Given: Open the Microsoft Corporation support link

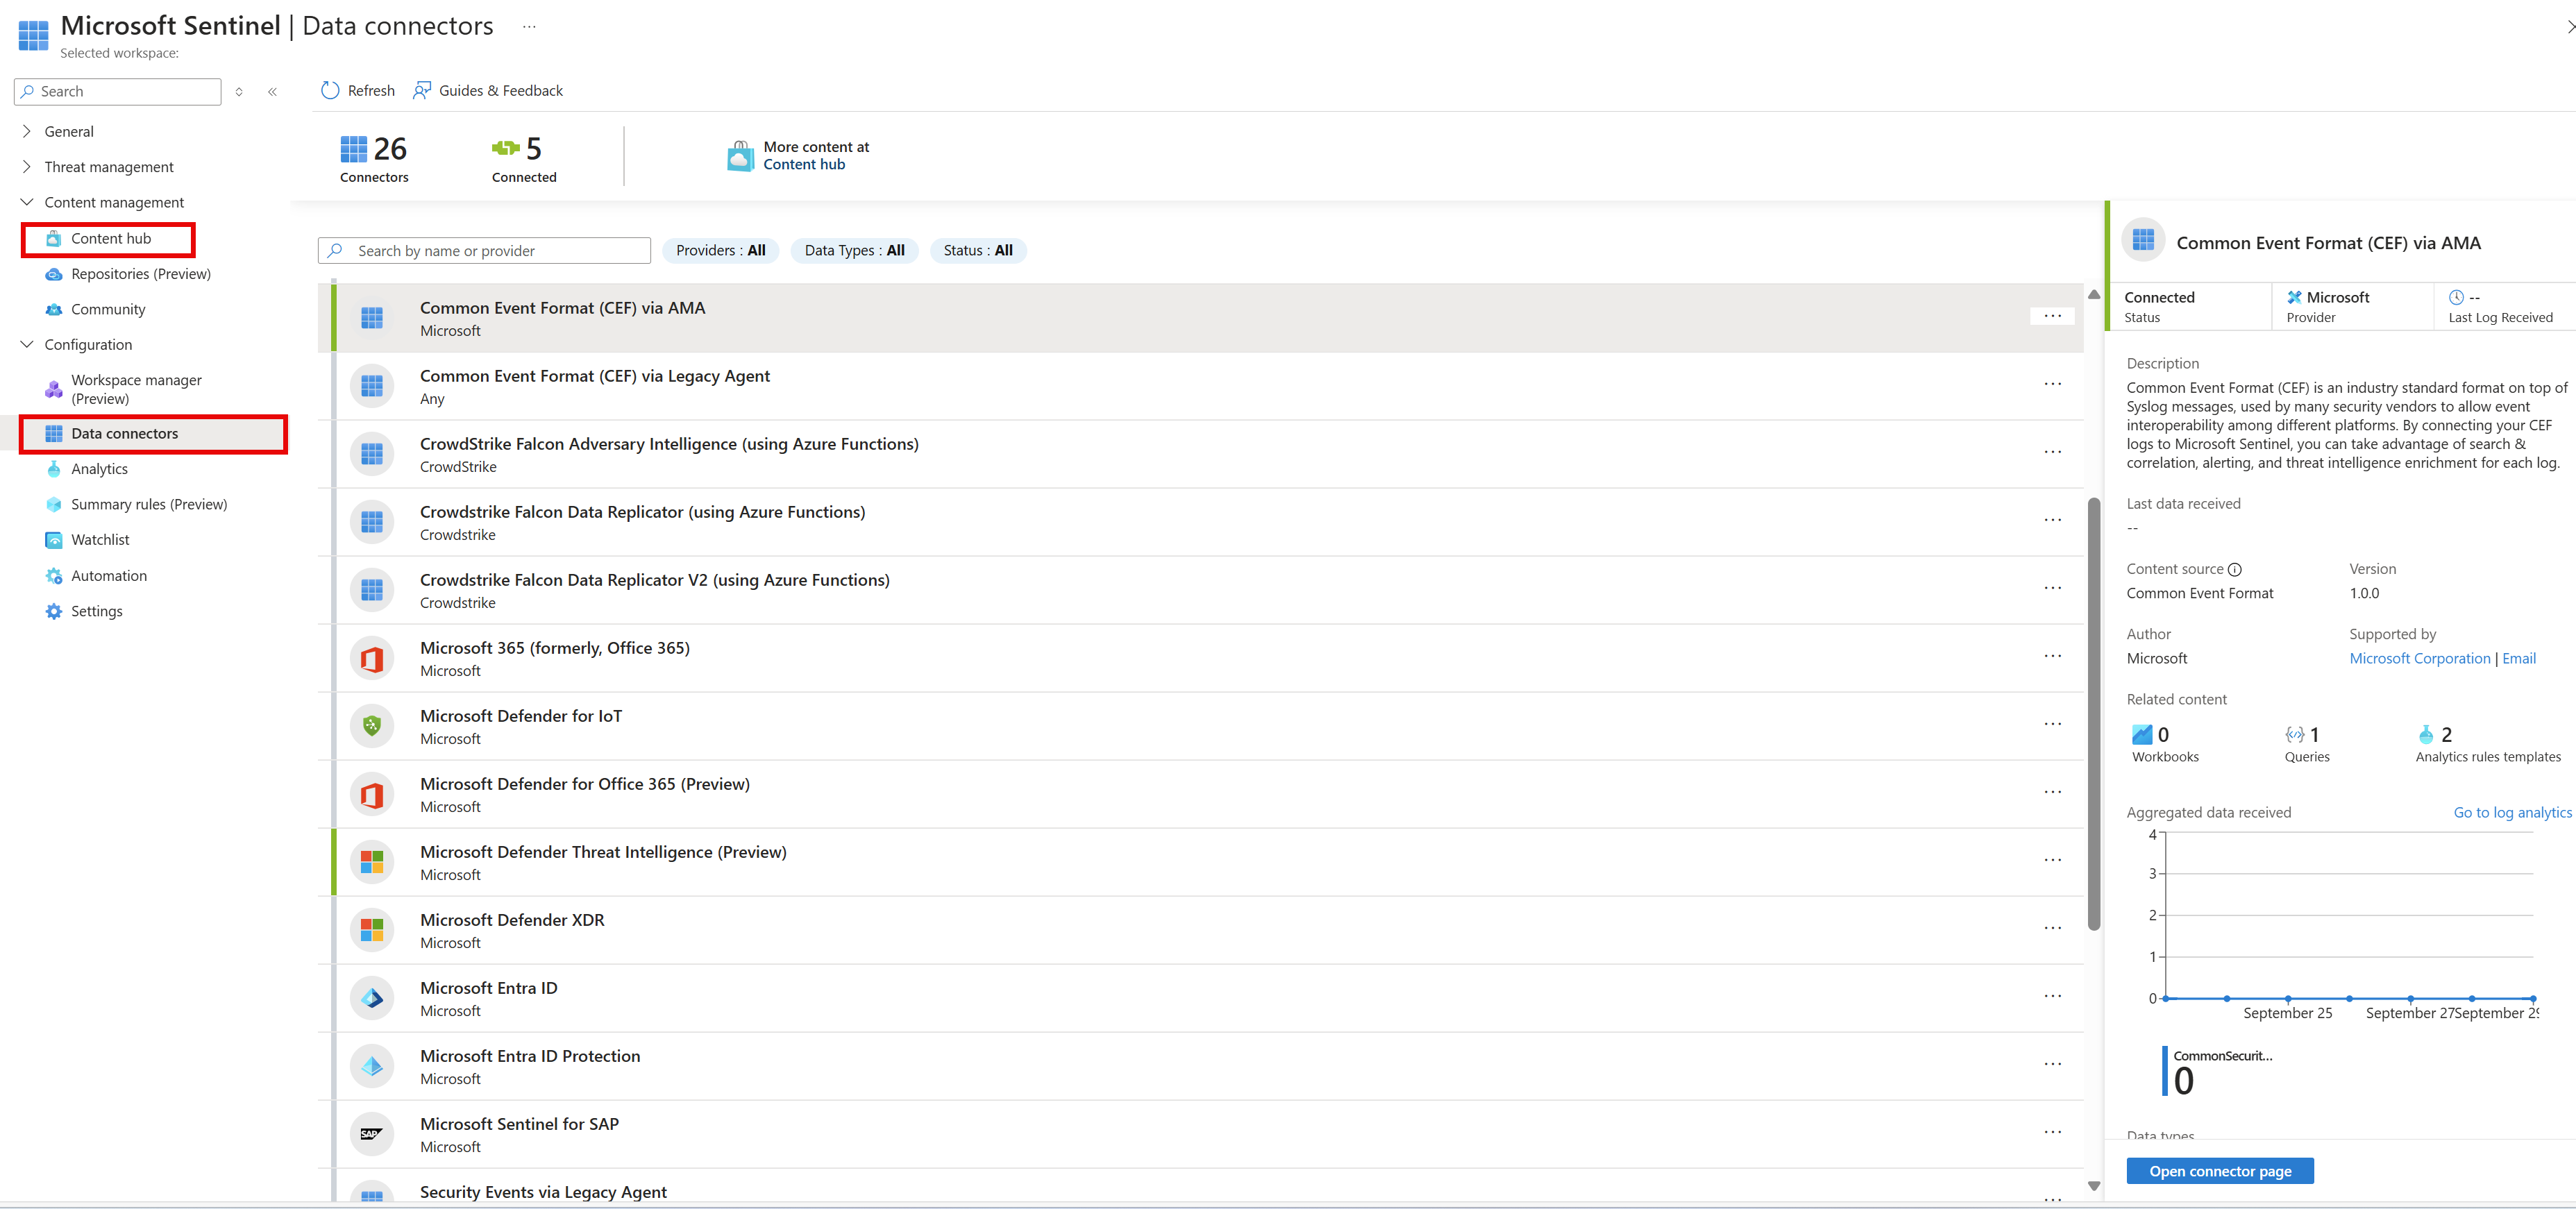Looking at the screenshot, I should click(x=2419, y=658).
